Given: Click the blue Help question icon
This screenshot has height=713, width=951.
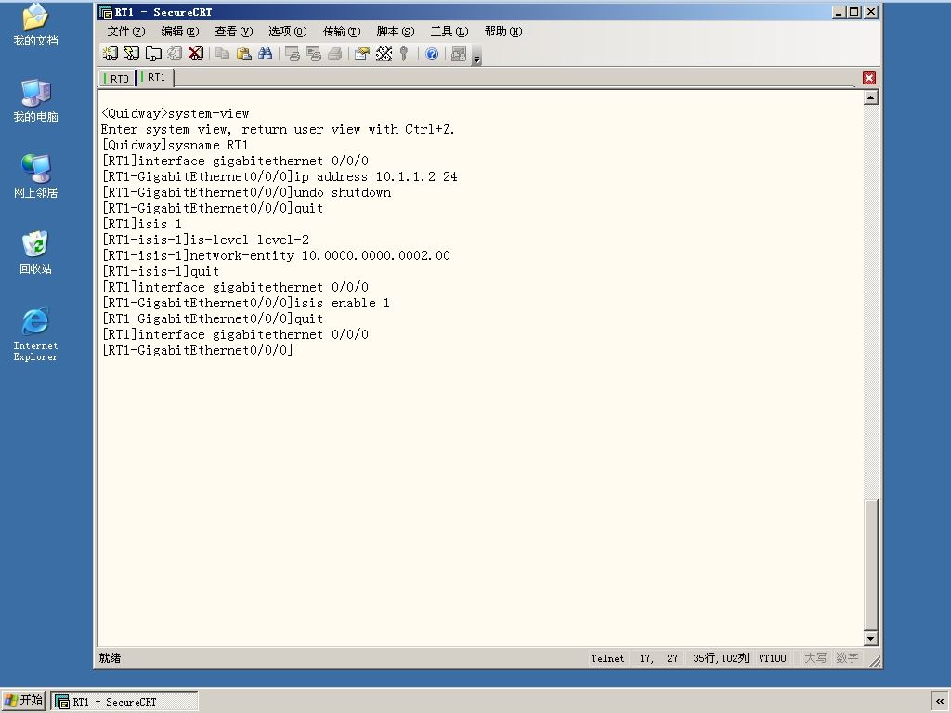Looking at the screenshot, I should point(432,54).
